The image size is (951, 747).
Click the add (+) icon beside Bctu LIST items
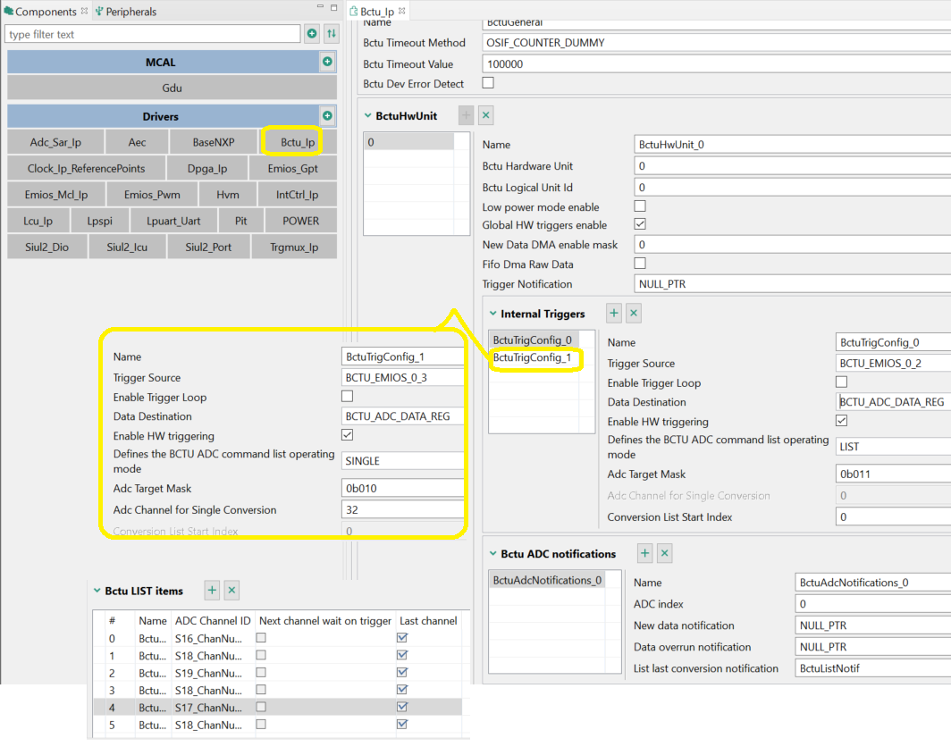[211, 590]
